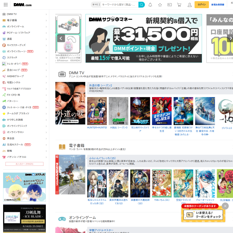The width and height of the screenshot is (233, 233).
Task: Click the 生成AIスクール AI icon
Action: point(4,144)
